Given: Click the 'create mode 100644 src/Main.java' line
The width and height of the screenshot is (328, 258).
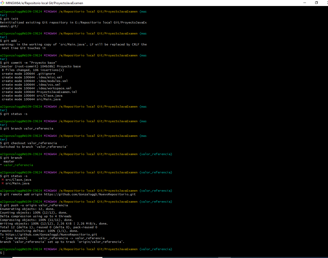Looking at the screenshot, I should click(31, 99).
